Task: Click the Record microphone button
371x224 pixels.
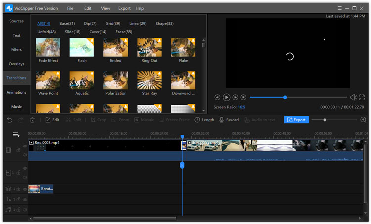Action: pyautogui.click(x=229, y=120)
